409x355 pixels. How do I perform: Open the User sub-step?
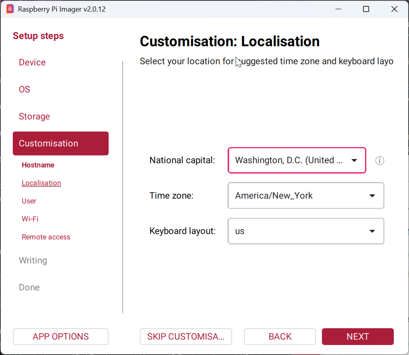click(29, 201)
